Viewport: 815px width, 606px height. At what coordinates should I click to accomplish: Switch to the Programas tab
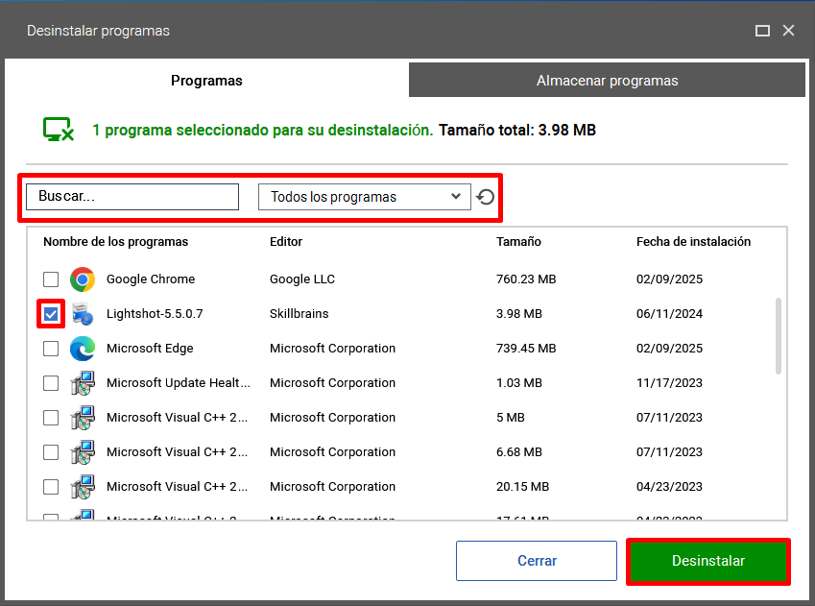(206, 81)
